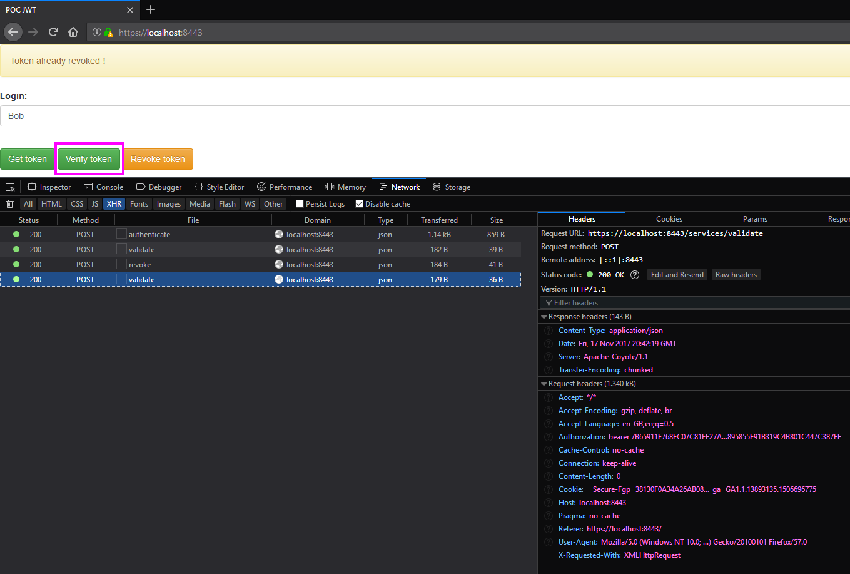
Task: Click help icon beside Server header
Action: (x=549, y=357)
